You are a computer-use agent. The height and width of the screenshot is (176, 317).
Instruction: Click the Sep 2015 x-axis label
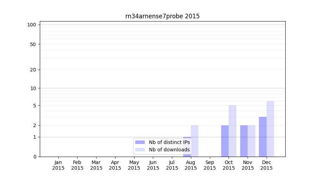coord(210,165)
